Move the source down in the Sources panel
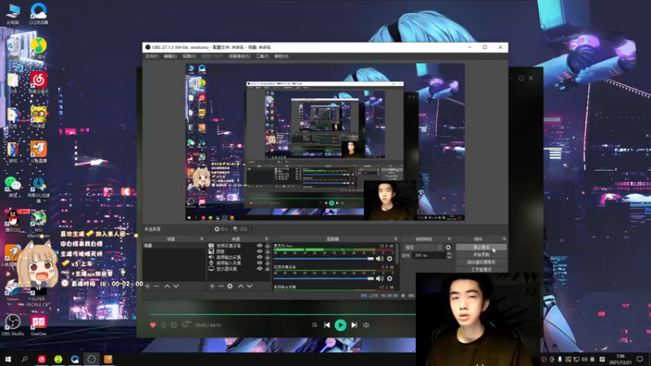Viewport: 651px width, 366px height. pos(250,286)
